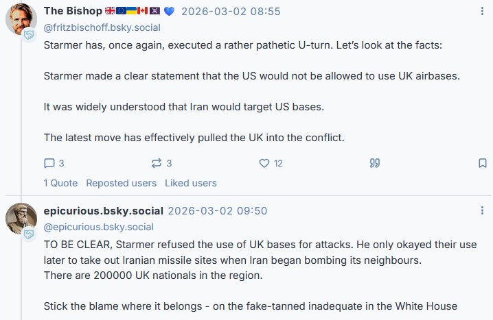Screen dimensions: 493x320
Task: Click the epicurious profile avatar
Action: 21,218
